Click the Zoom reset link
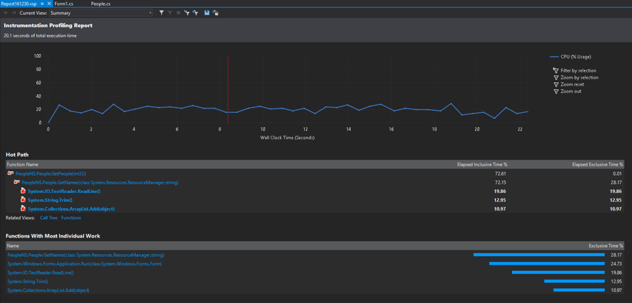The width and height of the screenshot is (632, 303). pyautogui.click(x=572, y=84)
